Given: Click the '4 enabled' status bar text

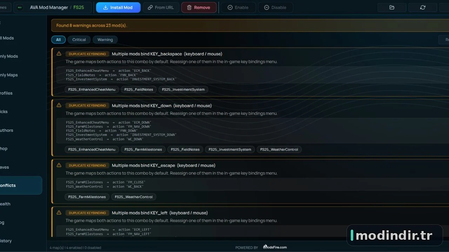Looking at the screenshot, I should coord(74,247).
